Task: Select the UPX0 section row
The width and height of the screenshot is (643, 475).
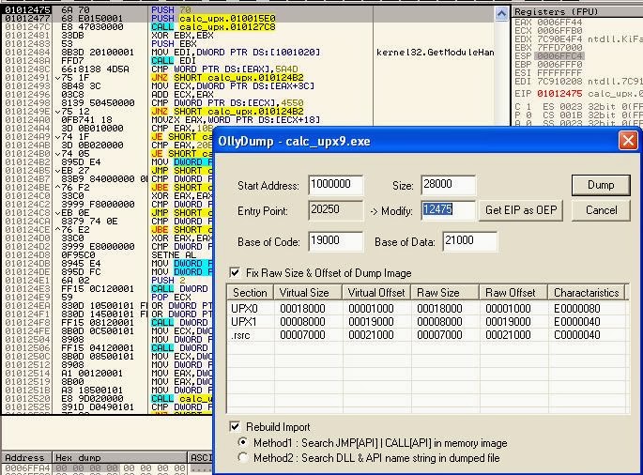Action: click(426, 309)
